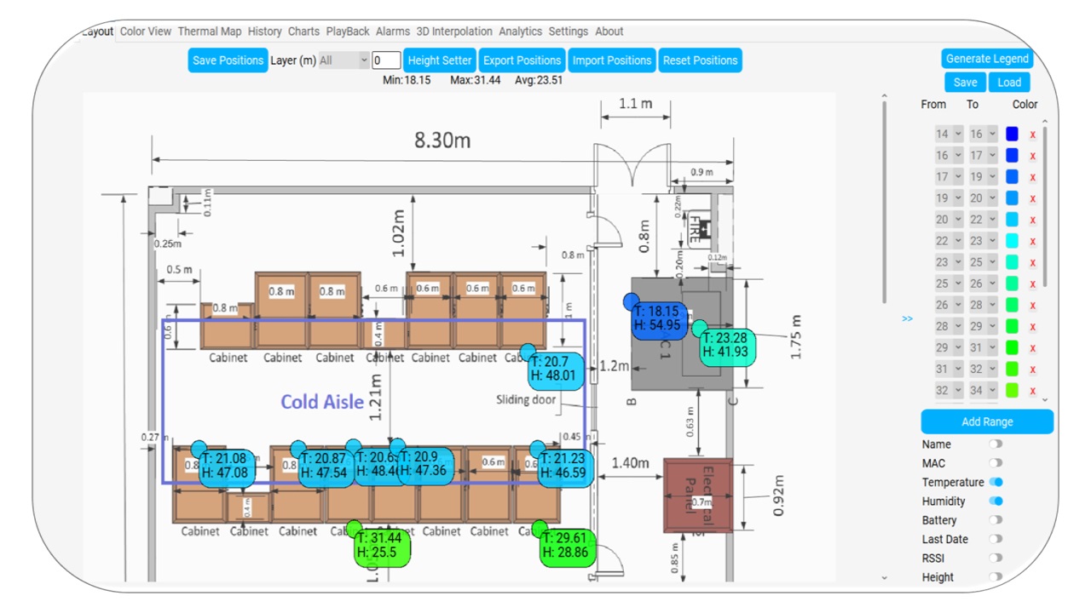This screenshot has width=1091, height=613.
Task: Open the From dropdown showing 14
Action: coord(949,134)
